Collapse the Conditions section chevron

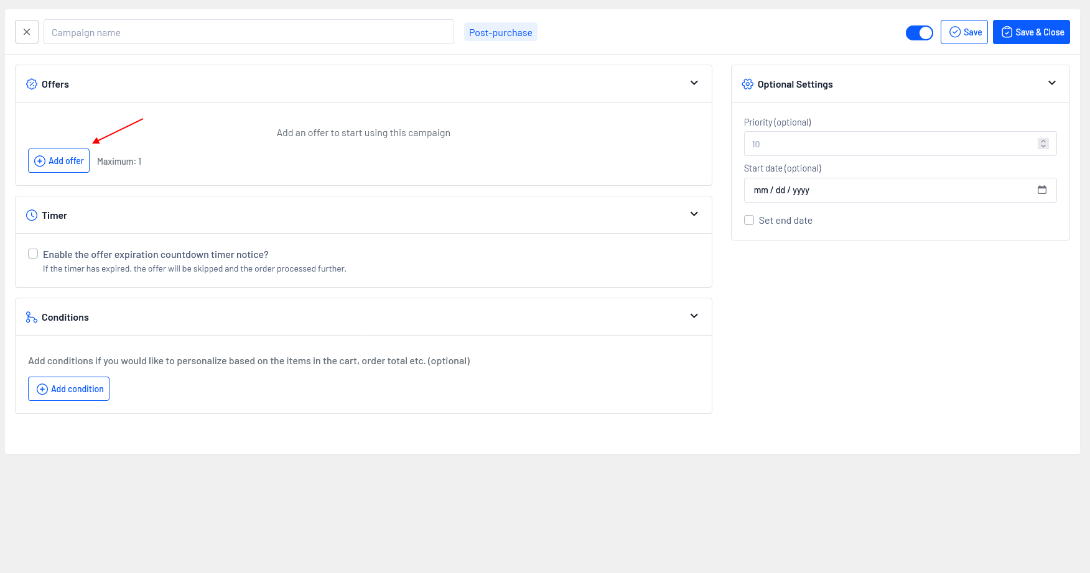pyautogui.click(x=694, y=316)
